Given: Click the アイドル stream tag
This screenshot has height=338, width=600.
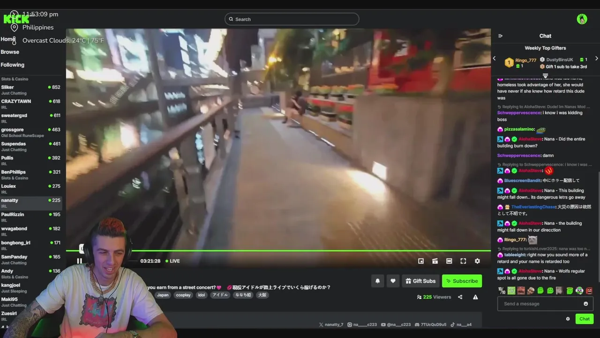Looking at the screenshot, I should (220, 295).
